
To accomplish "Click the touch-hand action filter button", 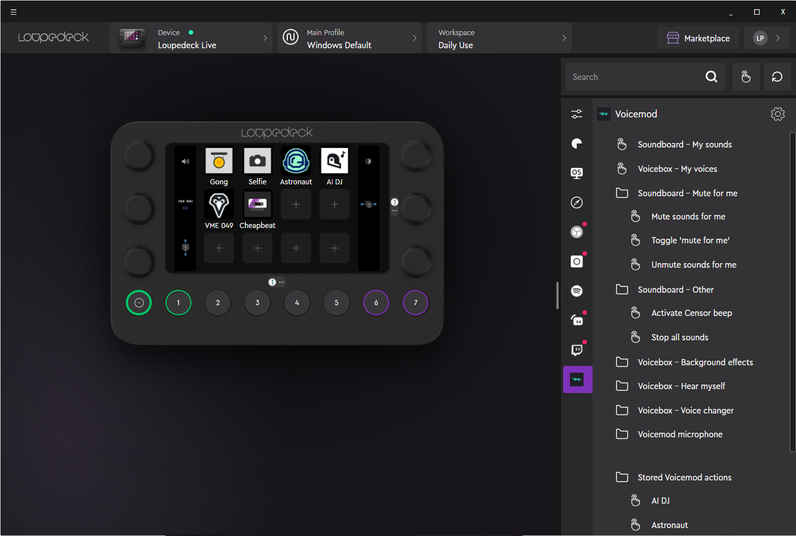I will 746,77.
